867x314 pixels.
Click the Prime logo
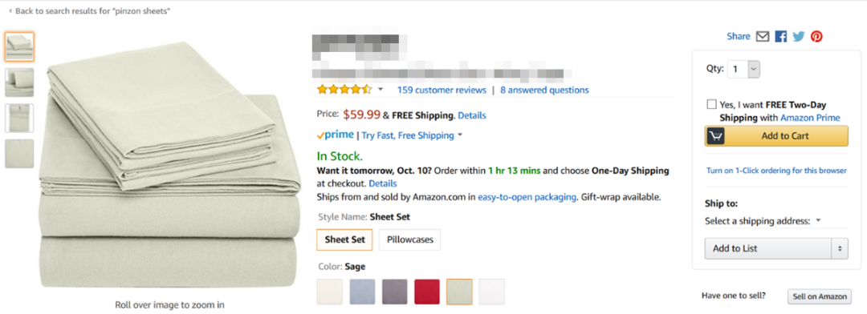tap(335, 135)
